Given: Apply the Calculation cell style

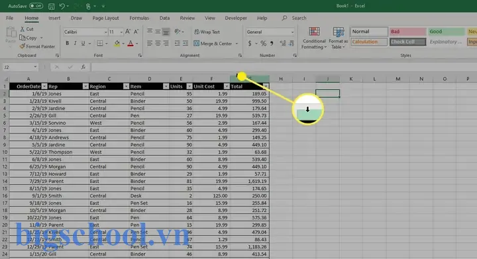Looking at the screenshot, I should [369, 42].
